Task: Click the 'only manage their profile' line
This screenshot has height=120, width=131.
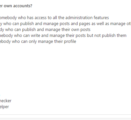Action: point(38,42)
